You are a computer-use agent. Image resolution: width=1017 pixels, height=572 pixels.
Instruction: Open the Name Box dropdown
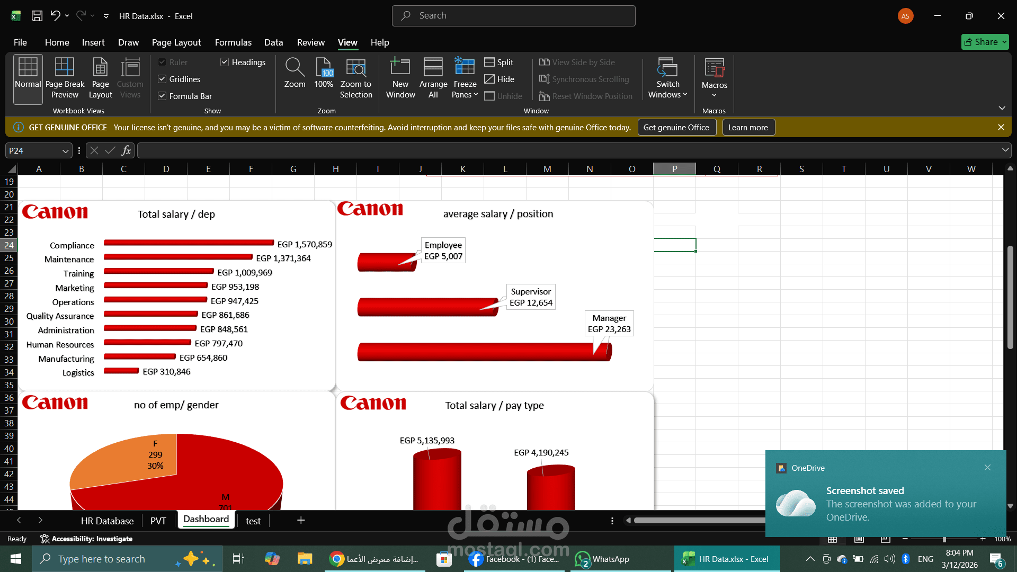[x=65, y=151]
